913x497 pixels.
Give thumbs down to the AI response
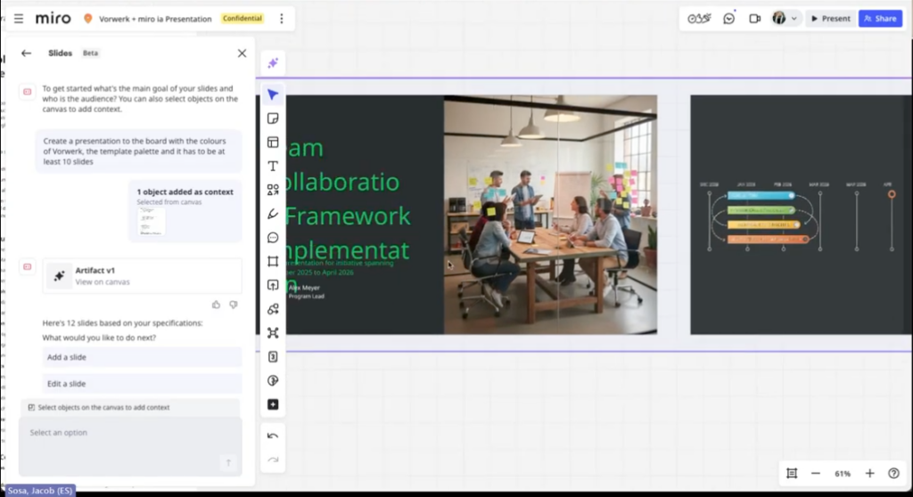(234, 305)
